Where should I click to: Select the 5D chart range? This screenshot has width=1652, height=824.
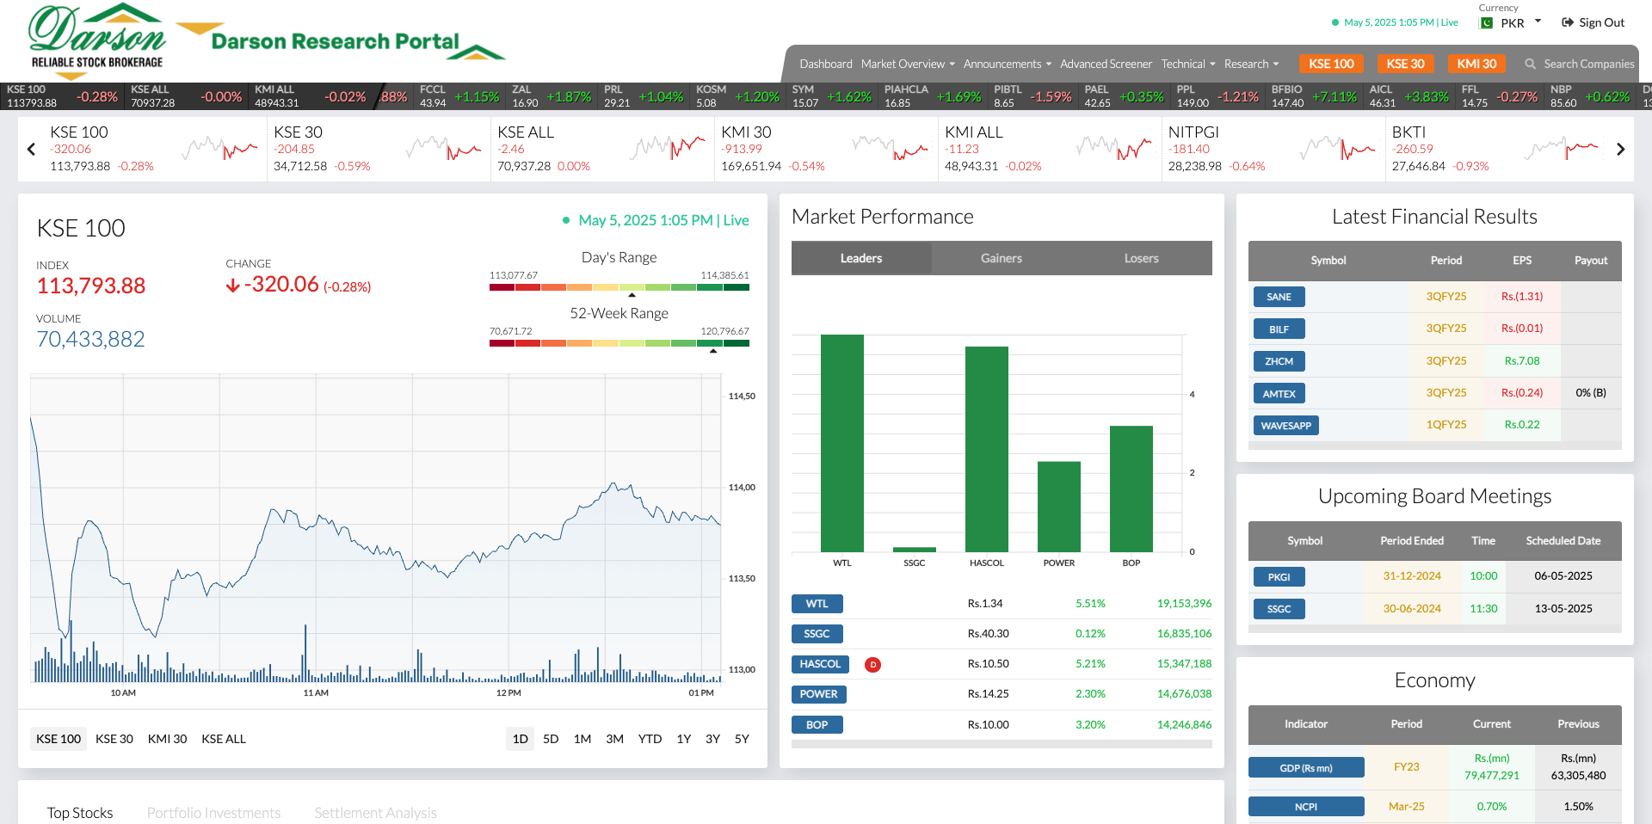551,739
